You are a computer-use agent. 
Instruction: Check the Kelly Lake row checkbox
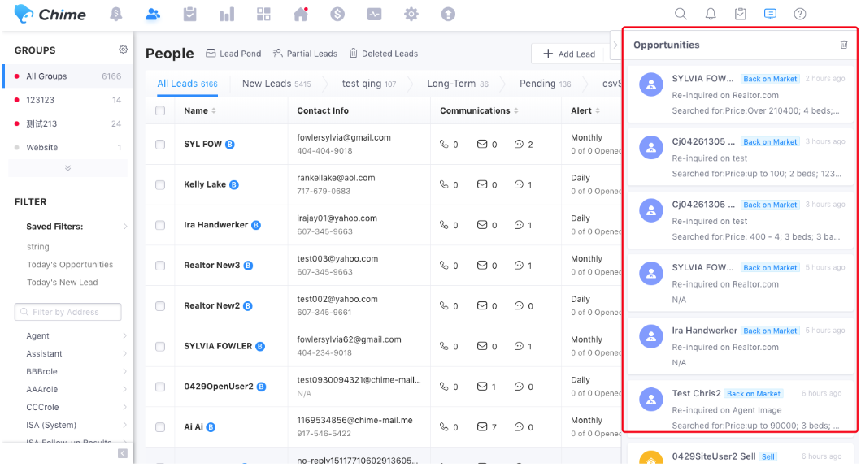[160, 185]
